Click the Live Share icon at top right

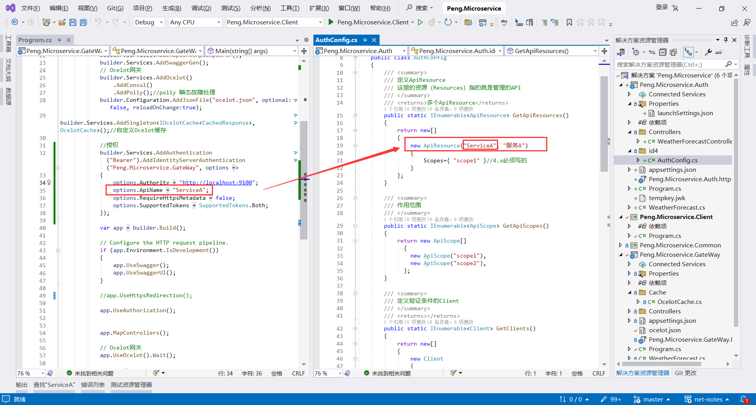(734, 23)
